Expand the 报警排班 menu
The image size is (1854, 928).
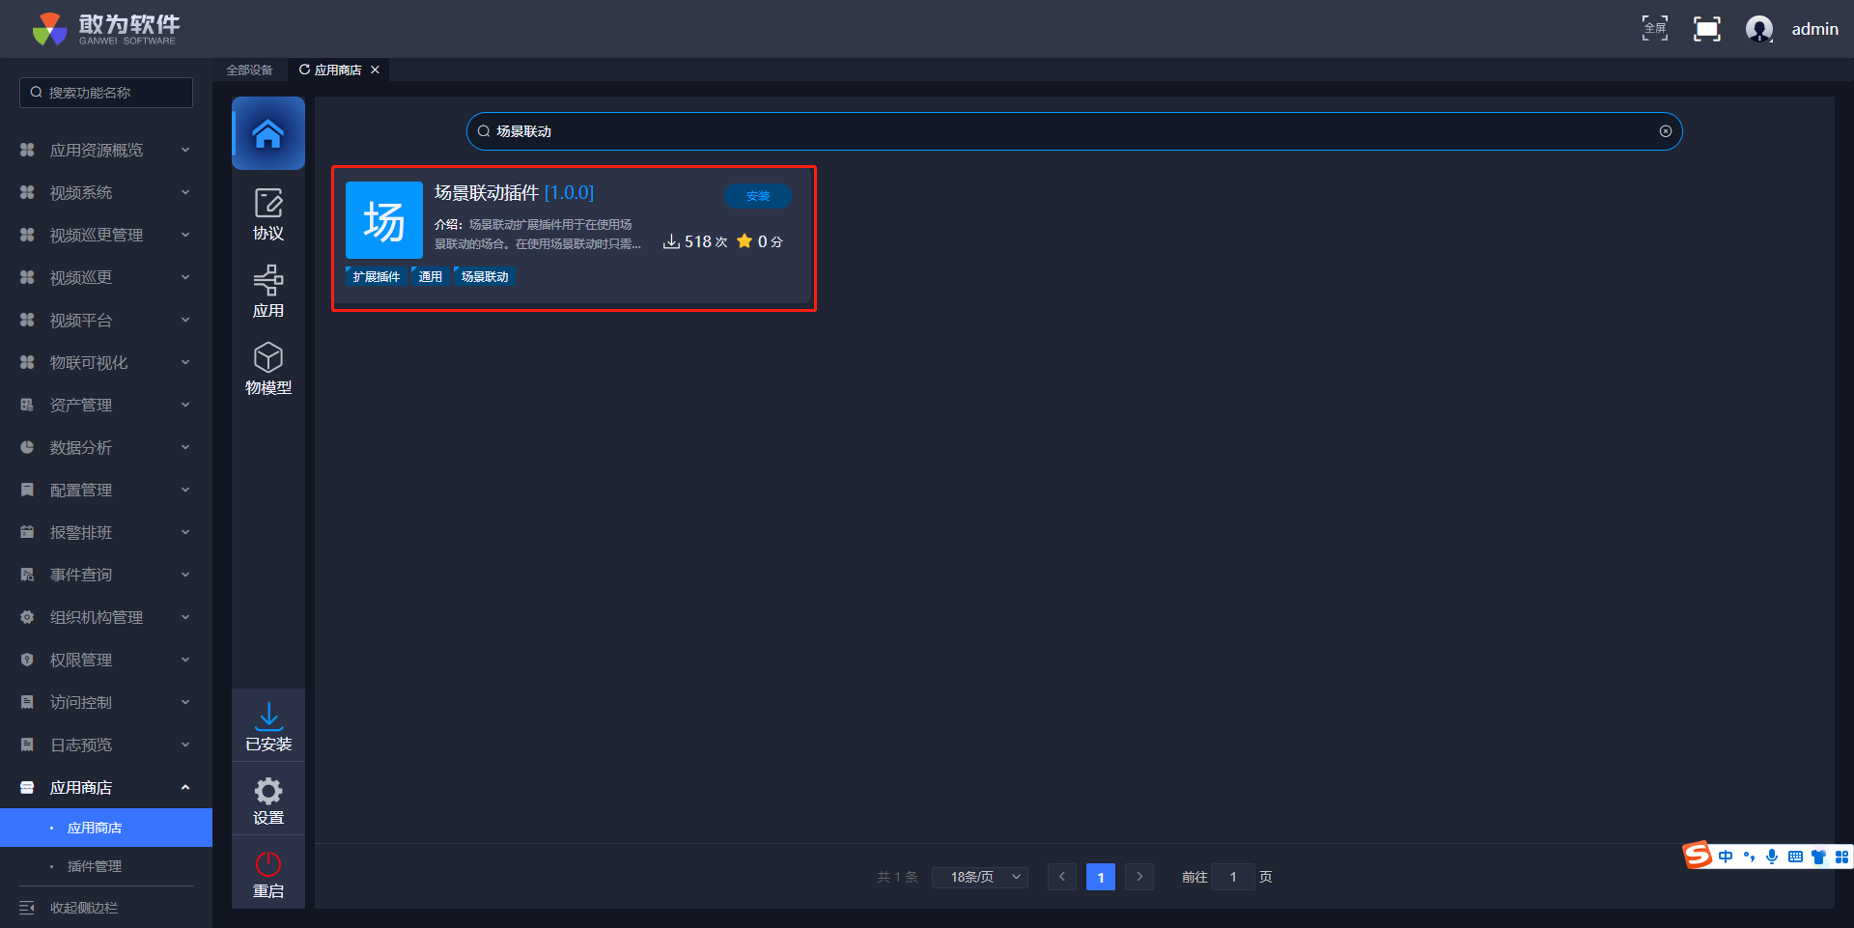(x=106, y=532)
